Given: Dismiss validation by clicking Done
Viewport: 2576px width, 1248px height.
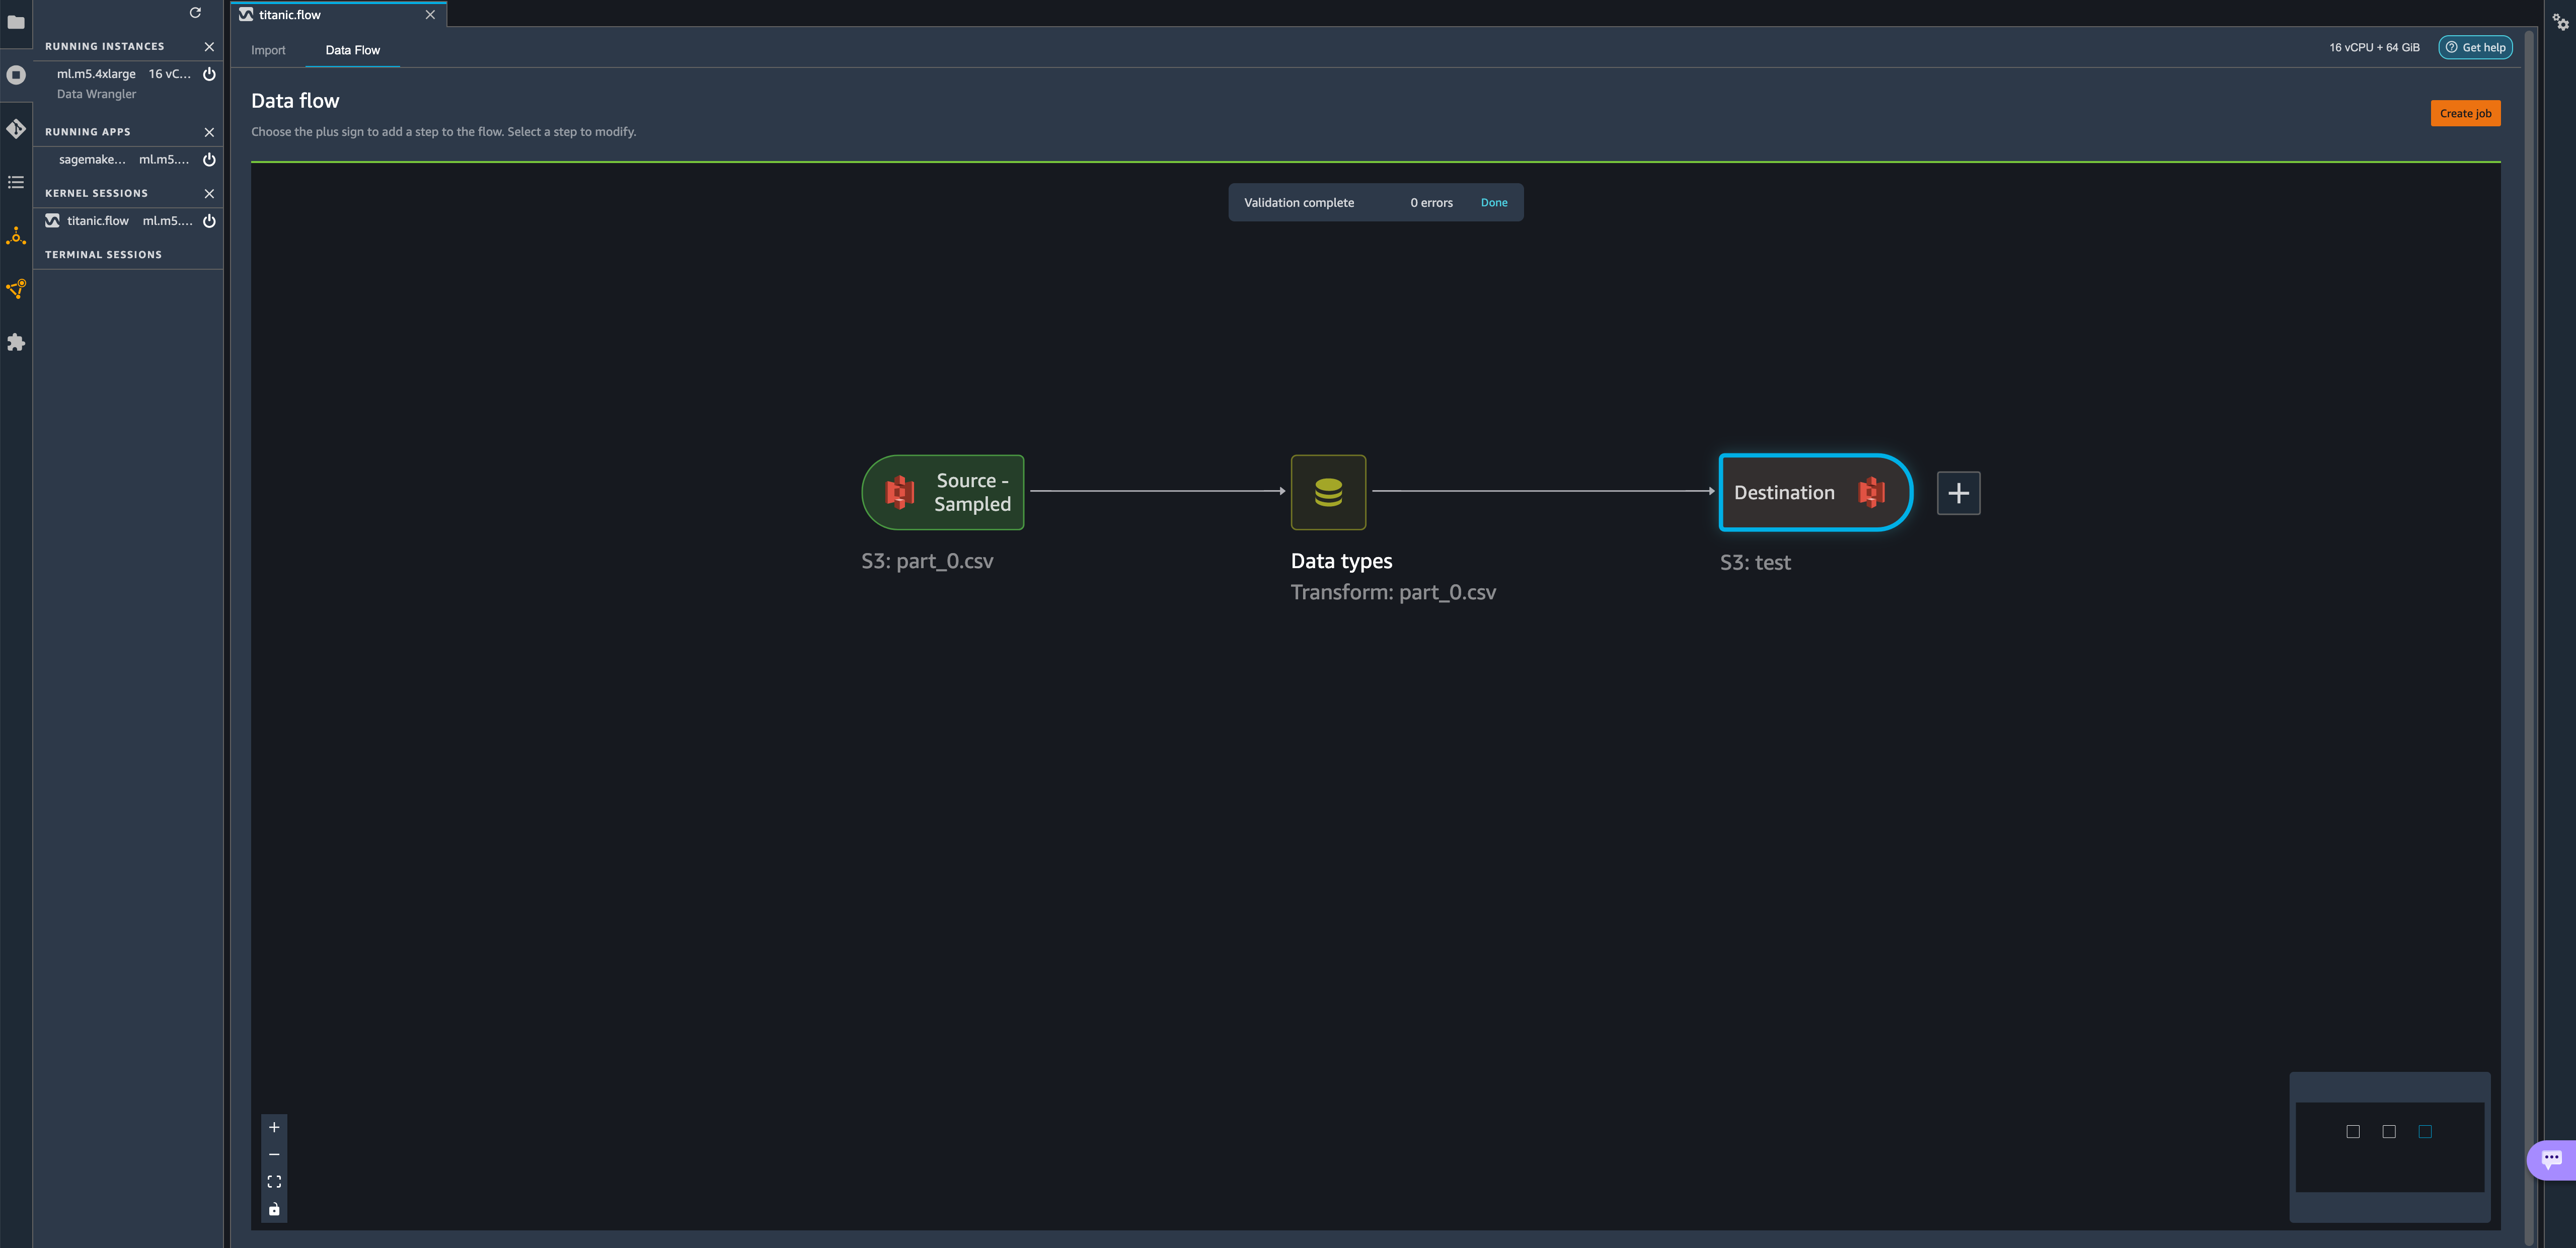Looking at the screenshot, I should click(x=1493, y=203).
